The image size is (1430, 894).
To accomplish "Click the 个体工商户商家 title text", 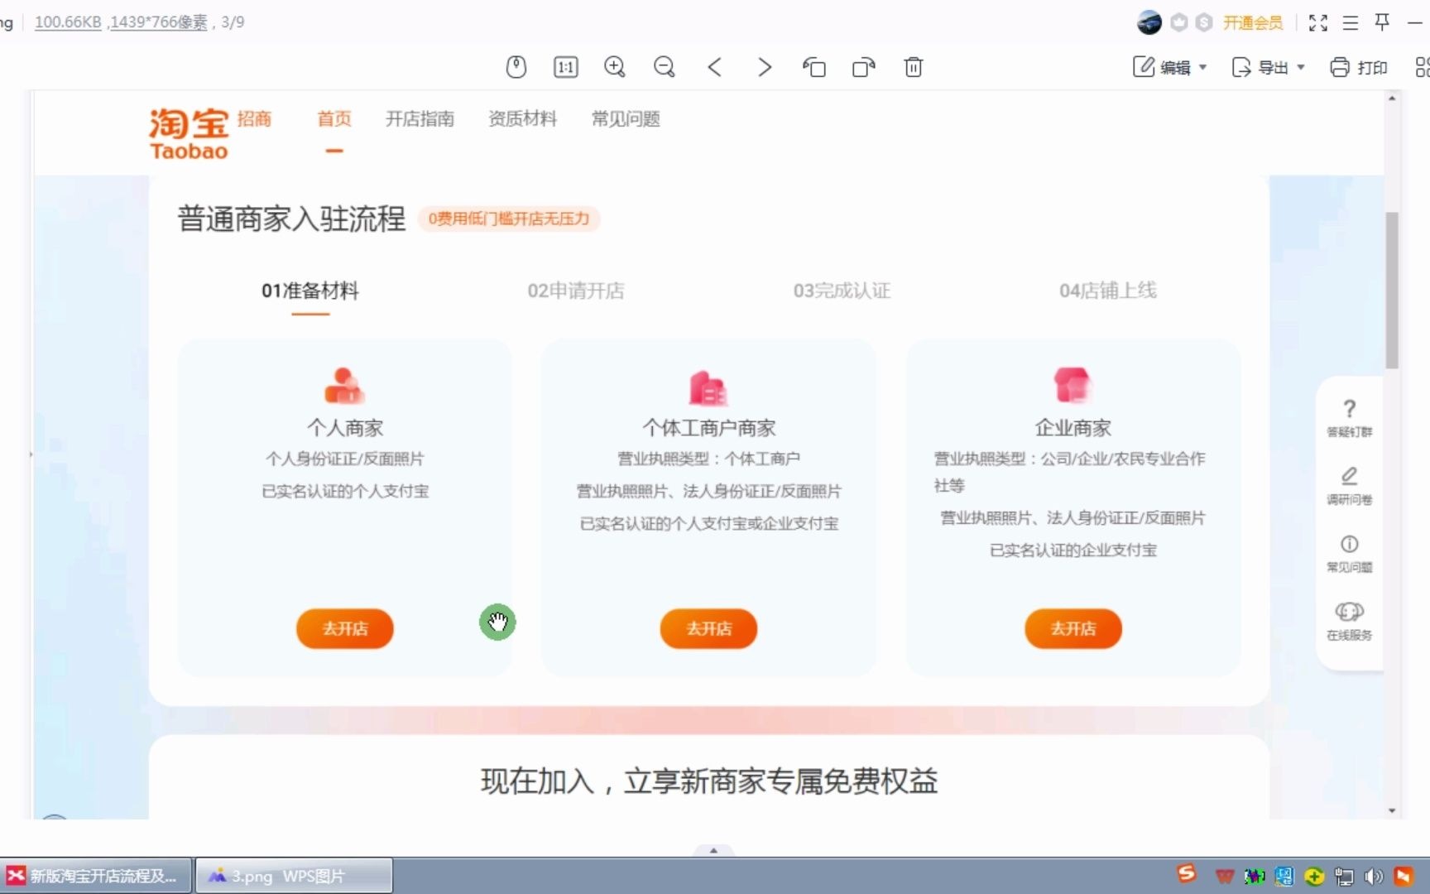I will pos(709,428).
